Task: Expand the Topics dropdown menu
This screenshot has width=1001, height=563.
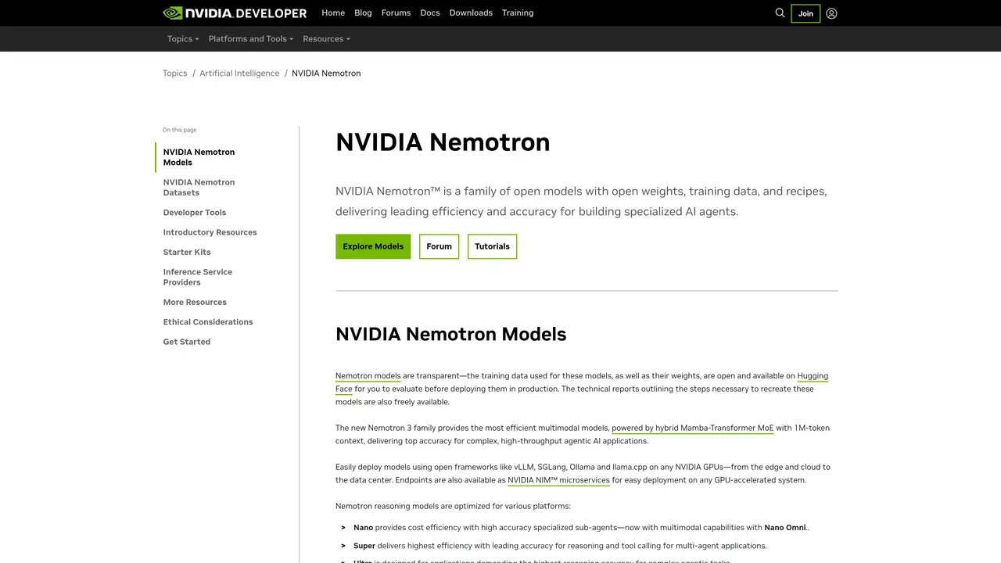Action: coord(183,38)
